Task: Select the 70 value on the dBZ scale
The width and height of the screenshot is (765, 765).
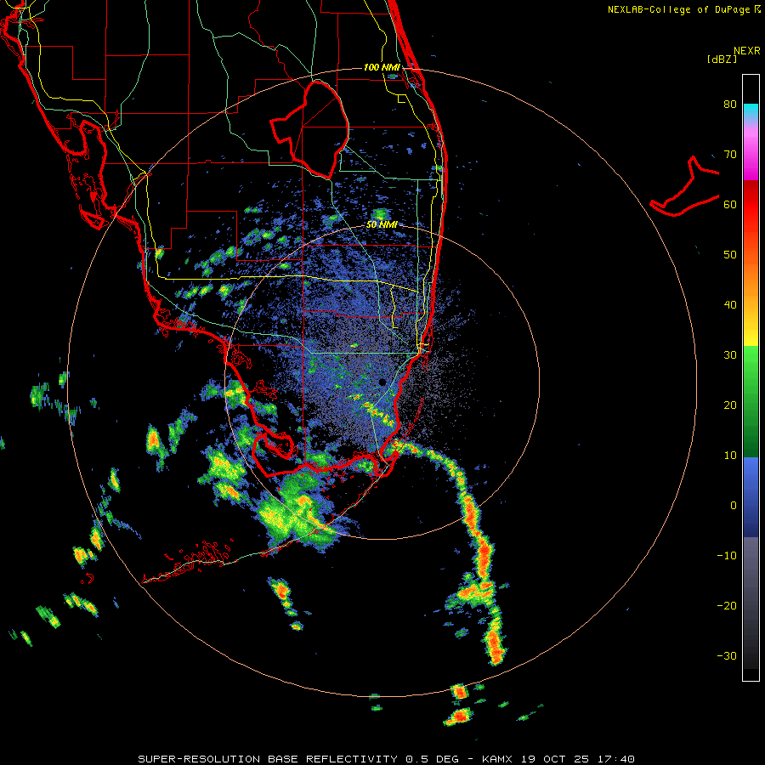Action: pyautogui.click(x=730, y=155)
